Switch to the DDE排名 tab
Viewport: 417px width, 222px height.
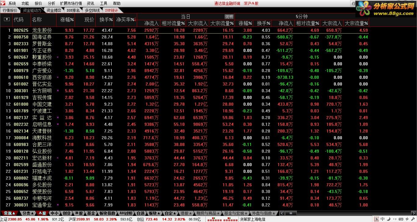(x=73, y=10)
